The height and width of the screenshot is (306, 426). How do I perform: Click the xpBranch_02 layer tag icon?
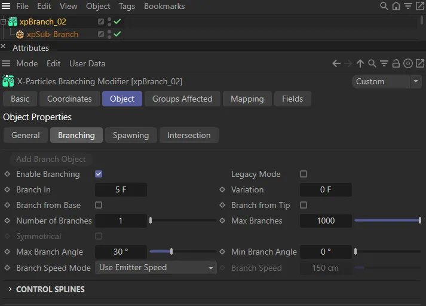pyautogui.click(x=101, y=22)
